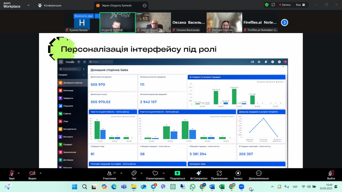
Task: Collapse the Creatio sidebar with chevron
Action: pyautogui.click(x=84, y=69)
